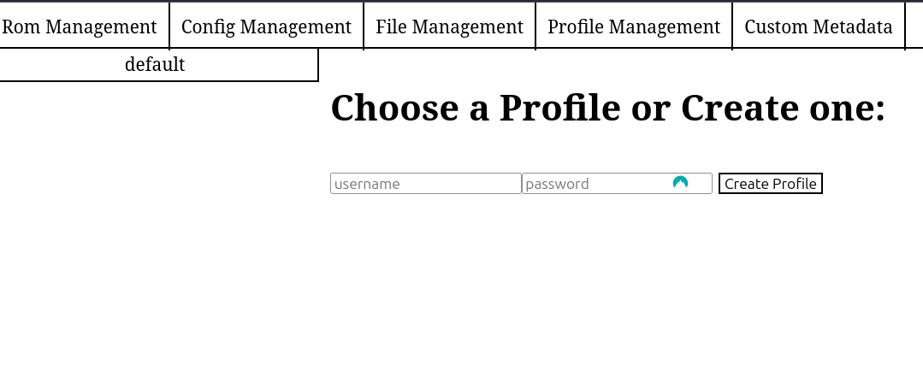Focus the username input field

425,184
